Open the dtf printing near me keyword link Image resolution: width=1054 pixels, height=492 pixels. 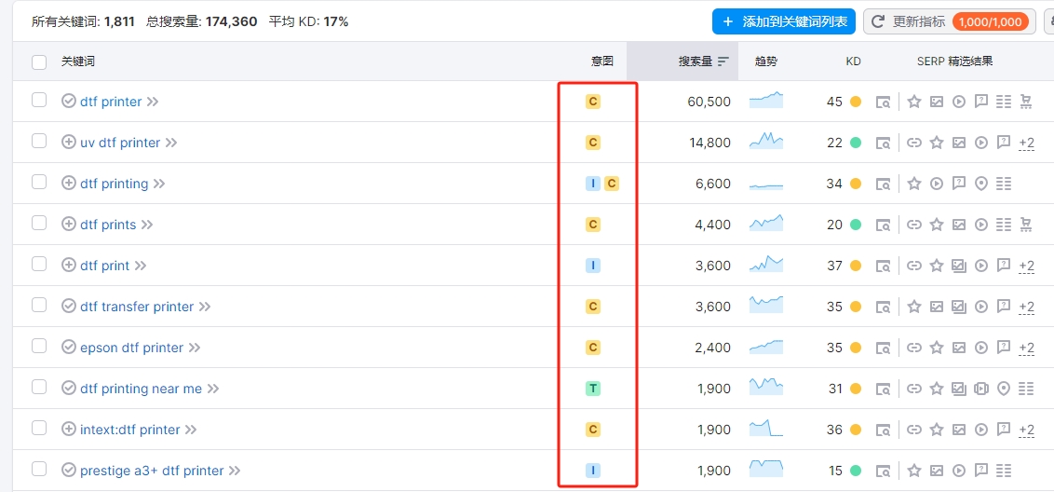coord(142,389)
